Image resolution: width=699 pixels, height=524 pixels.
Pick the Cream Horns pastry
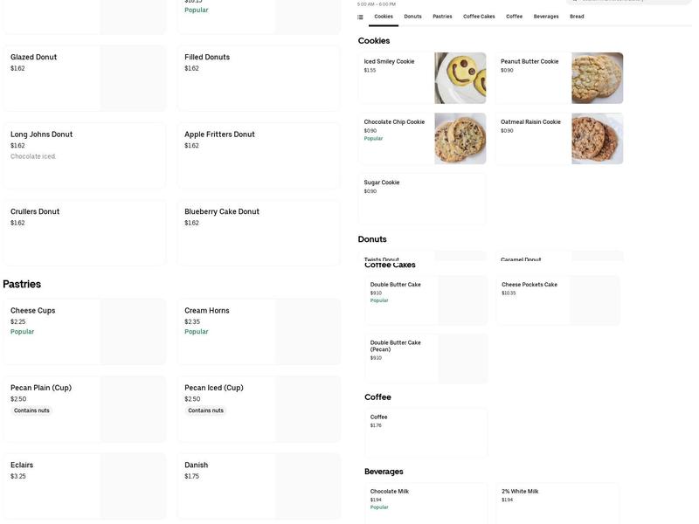click(258, 331)
